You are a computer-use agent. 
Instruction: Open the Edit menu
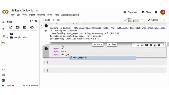(x=18, y=15)
